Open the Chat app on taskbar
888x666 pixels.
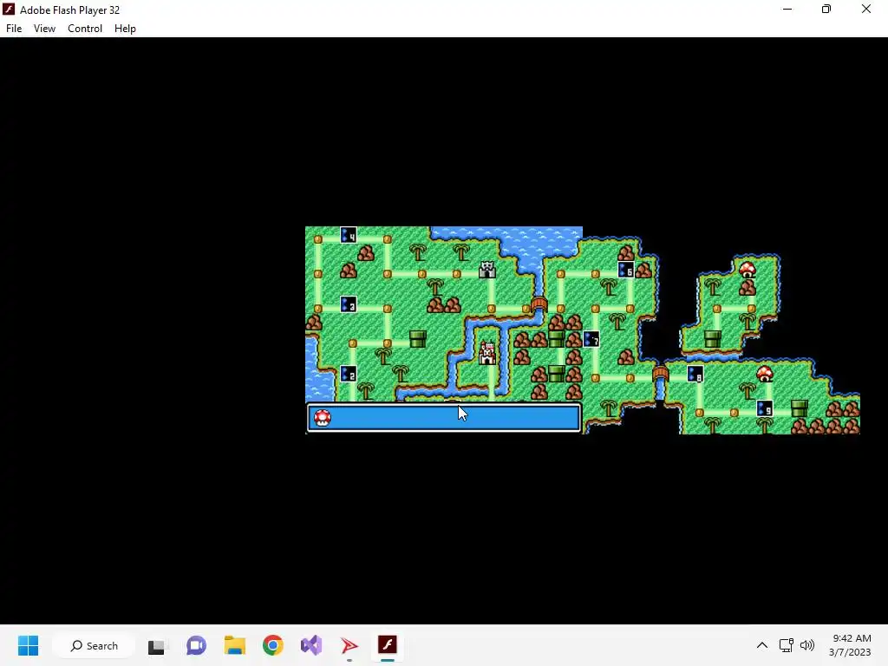[x=196, y=645]
